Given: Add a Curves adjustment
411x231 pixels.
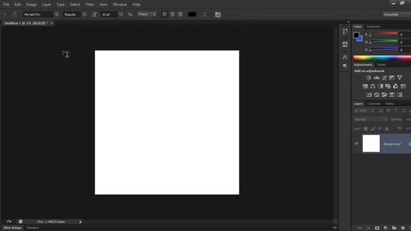Looking at the screenshot, I should coord(384,78).
